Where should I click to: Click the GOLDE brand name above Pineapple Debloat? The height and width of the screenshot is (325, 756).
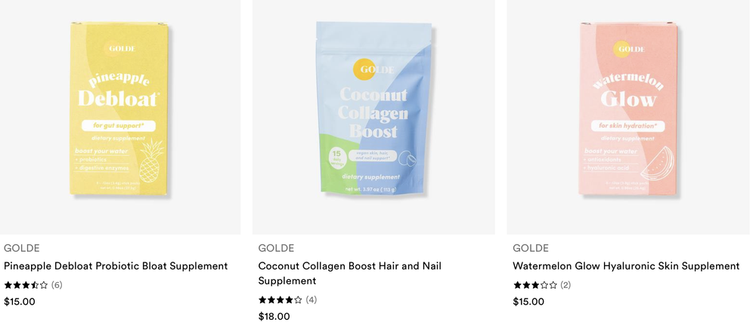22,249
